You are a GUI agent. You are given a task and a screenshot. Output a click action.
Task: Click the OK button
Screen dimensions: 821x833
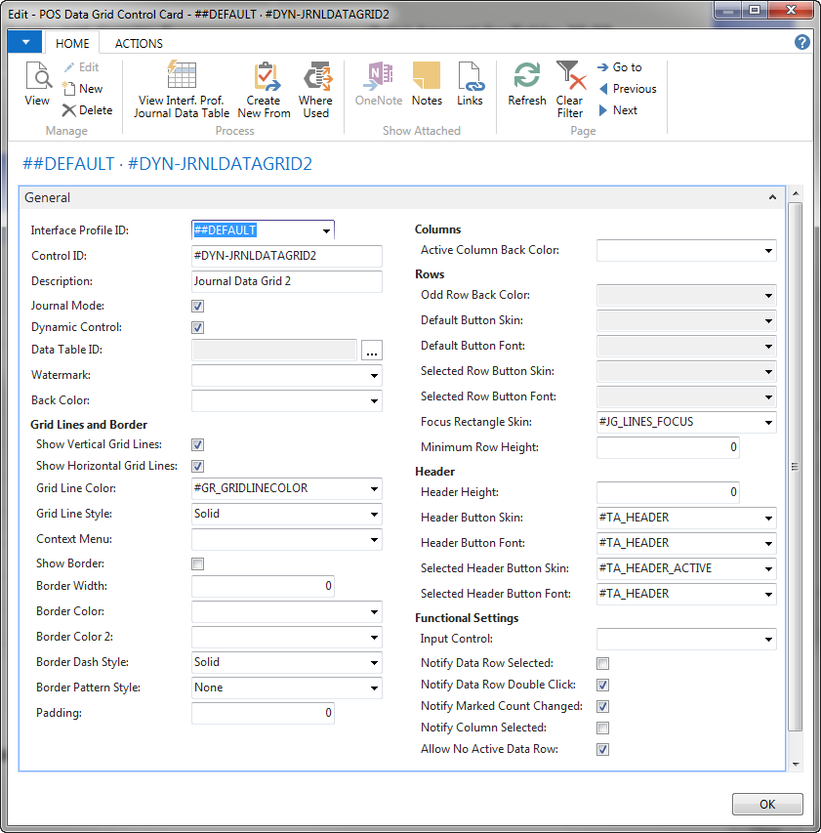pyautogui.click(x=767, y=804)
